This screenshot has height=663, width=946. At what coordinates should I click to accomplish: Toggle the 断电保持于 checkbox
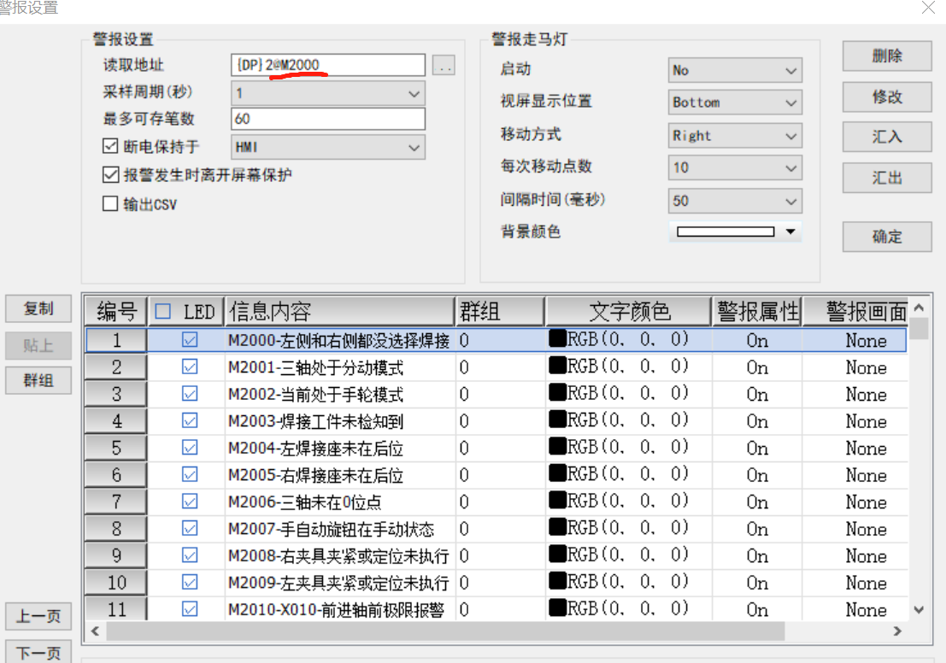[x=110, y=147]
